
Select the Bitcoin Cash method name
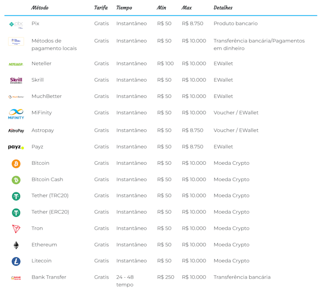tap(47, 179)
